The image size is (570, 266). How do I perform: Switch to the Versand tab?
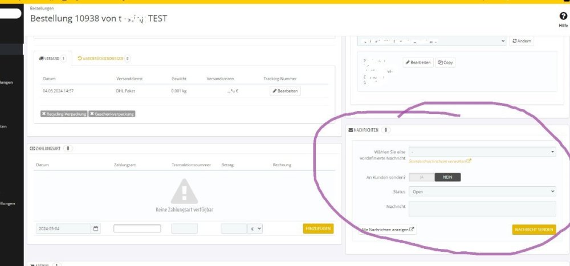52,58
